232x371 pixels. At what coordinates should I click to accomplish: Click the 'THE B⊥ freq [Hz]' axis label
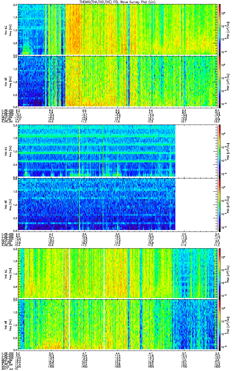8,273
